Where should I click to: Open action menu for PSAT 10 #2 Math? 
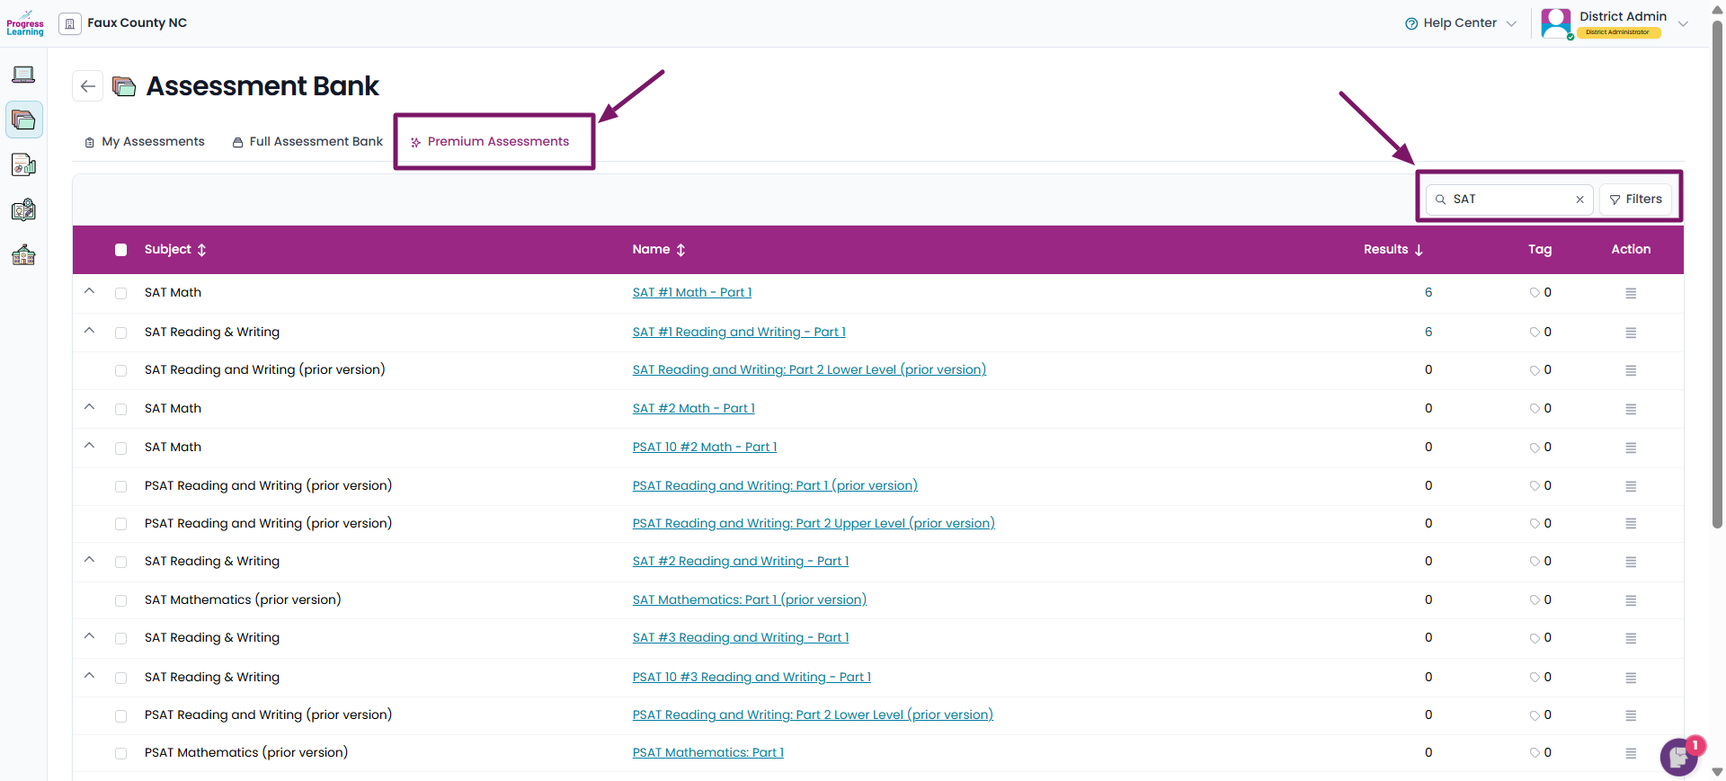point(1631,448)
